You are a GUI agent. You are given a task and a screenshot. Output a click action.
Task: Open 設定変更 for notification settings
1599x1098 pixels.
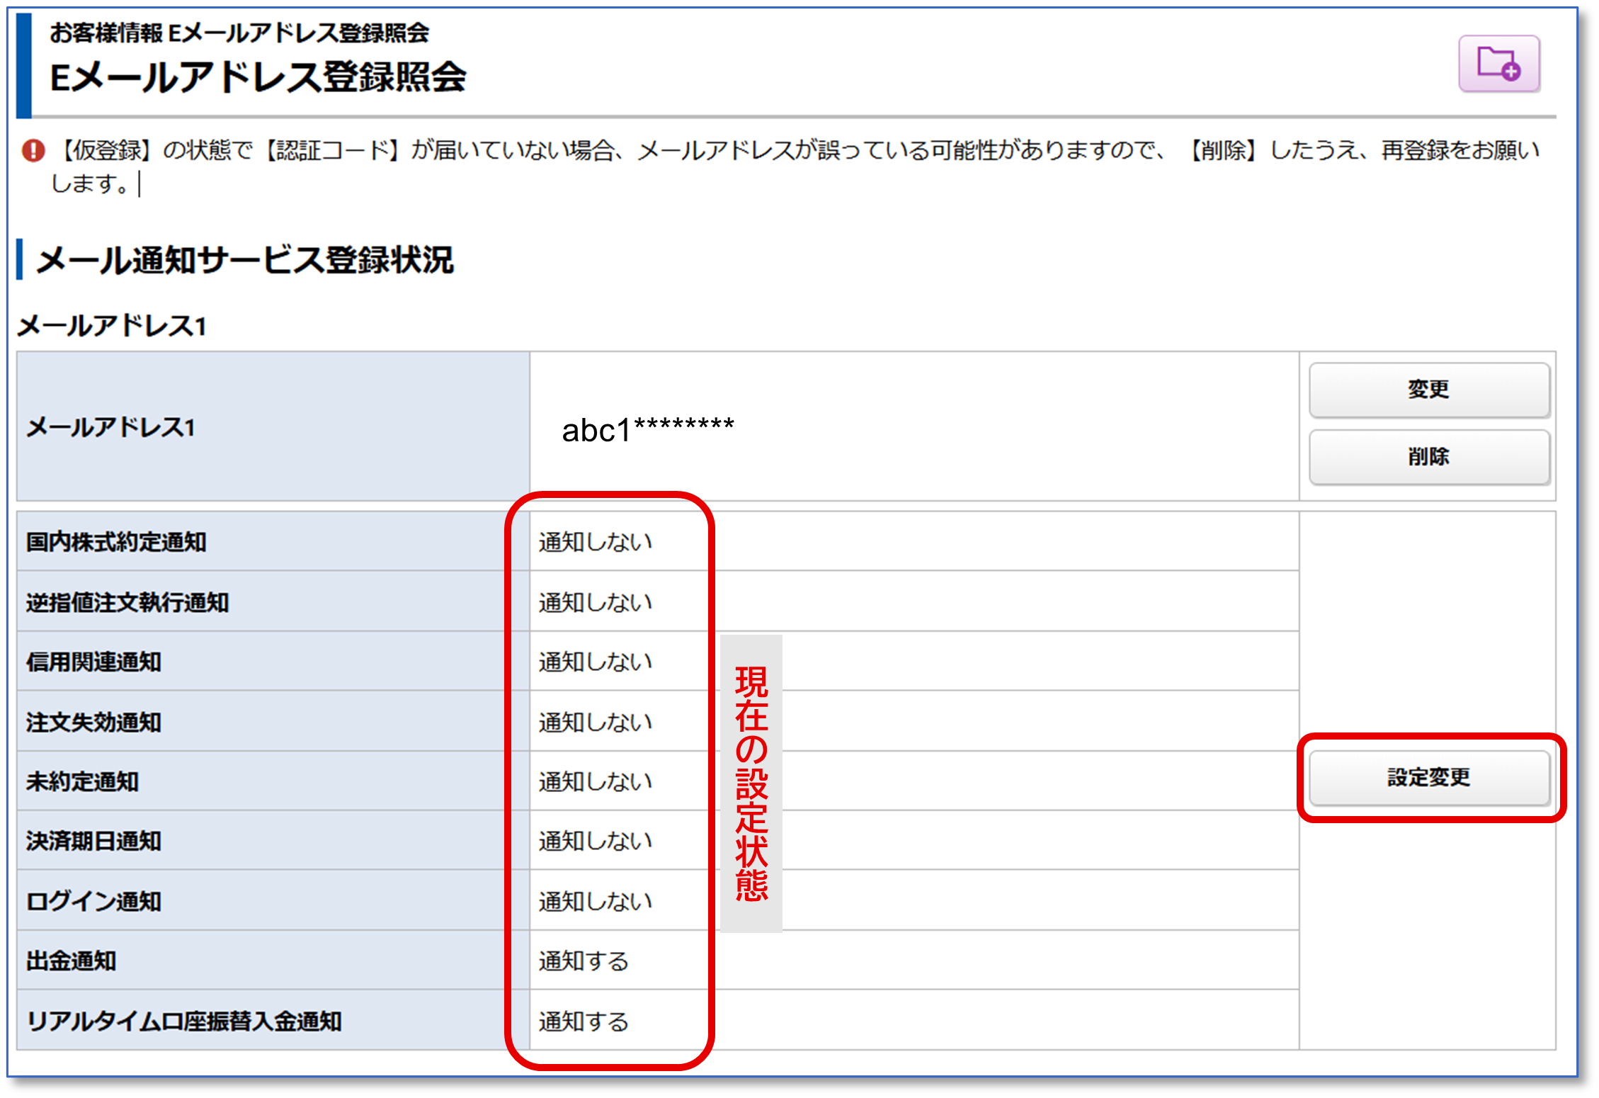click(x=1429, y=777)
